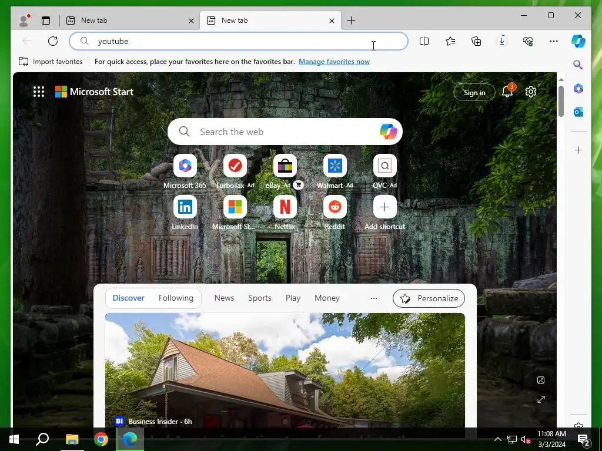Viewport: 602px width, 451px height.
Task: Open the tab actions menu icon
Action: coord(46,21)
